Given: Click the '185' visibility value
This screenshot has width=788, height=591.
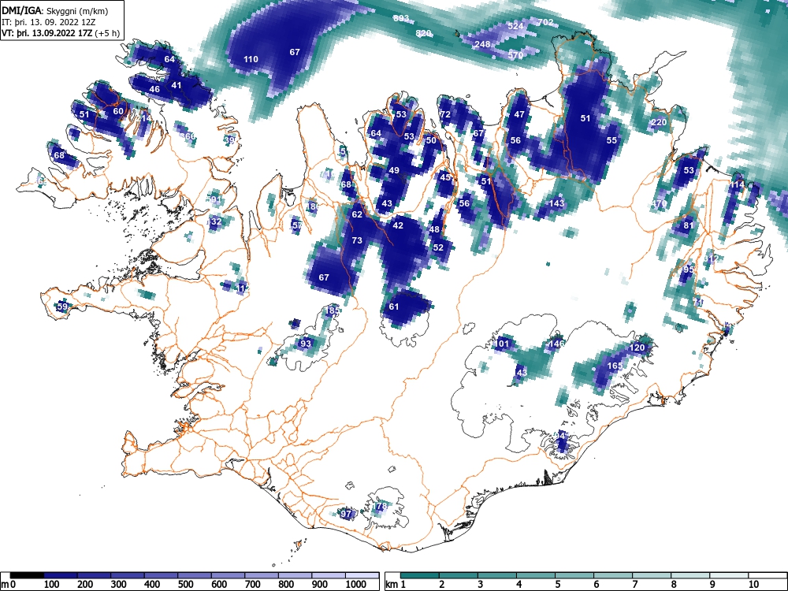Looking at the screenshot, I should tap(333, 310).
